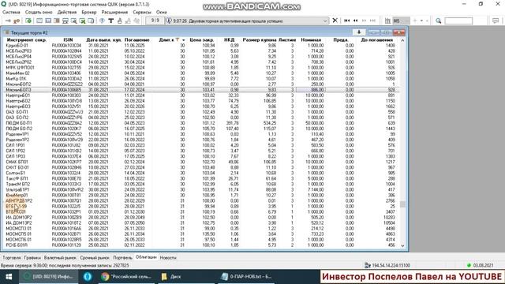Select the ВТБ РКС01 instrument row

[x=201, y=212]
